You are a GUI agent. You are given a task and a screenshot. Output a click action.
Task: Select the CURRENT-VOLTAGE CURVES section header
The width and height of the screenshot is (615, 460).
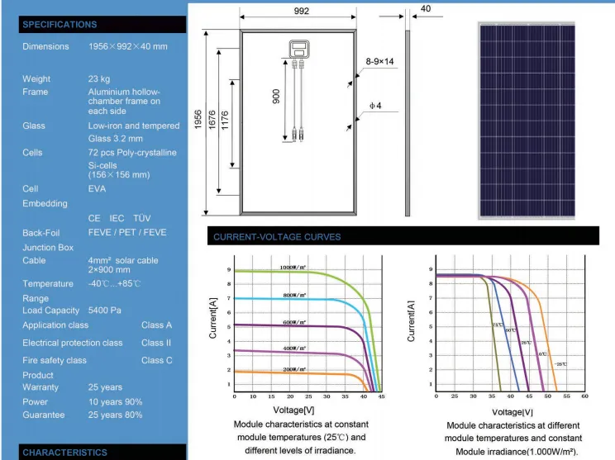(277, 237)
